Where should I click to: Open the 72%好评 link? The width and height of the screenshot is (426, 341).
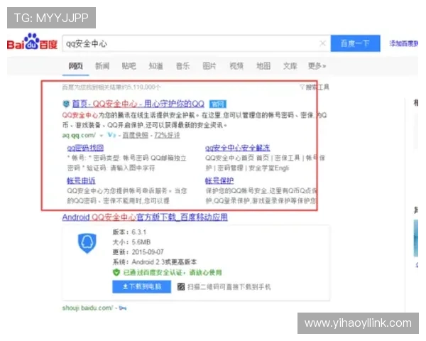167,135
